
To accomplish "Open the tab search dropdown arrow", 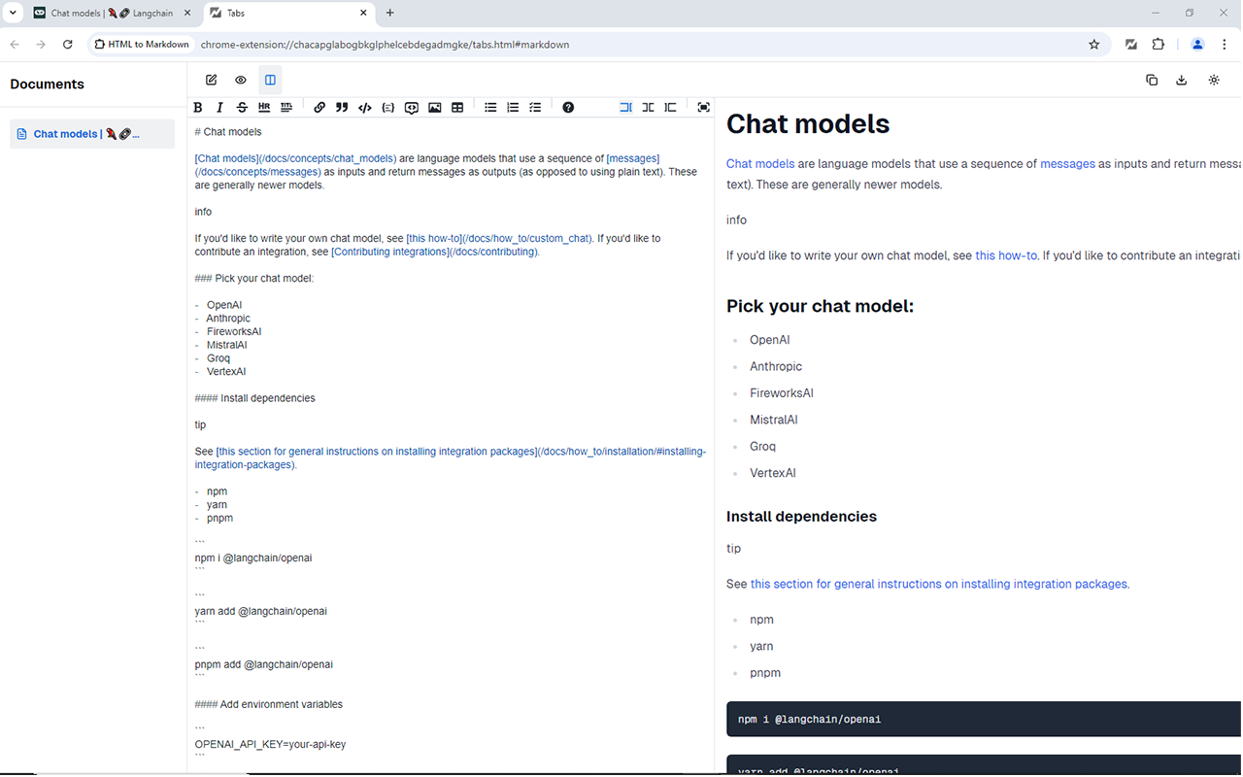I will 13,14.
